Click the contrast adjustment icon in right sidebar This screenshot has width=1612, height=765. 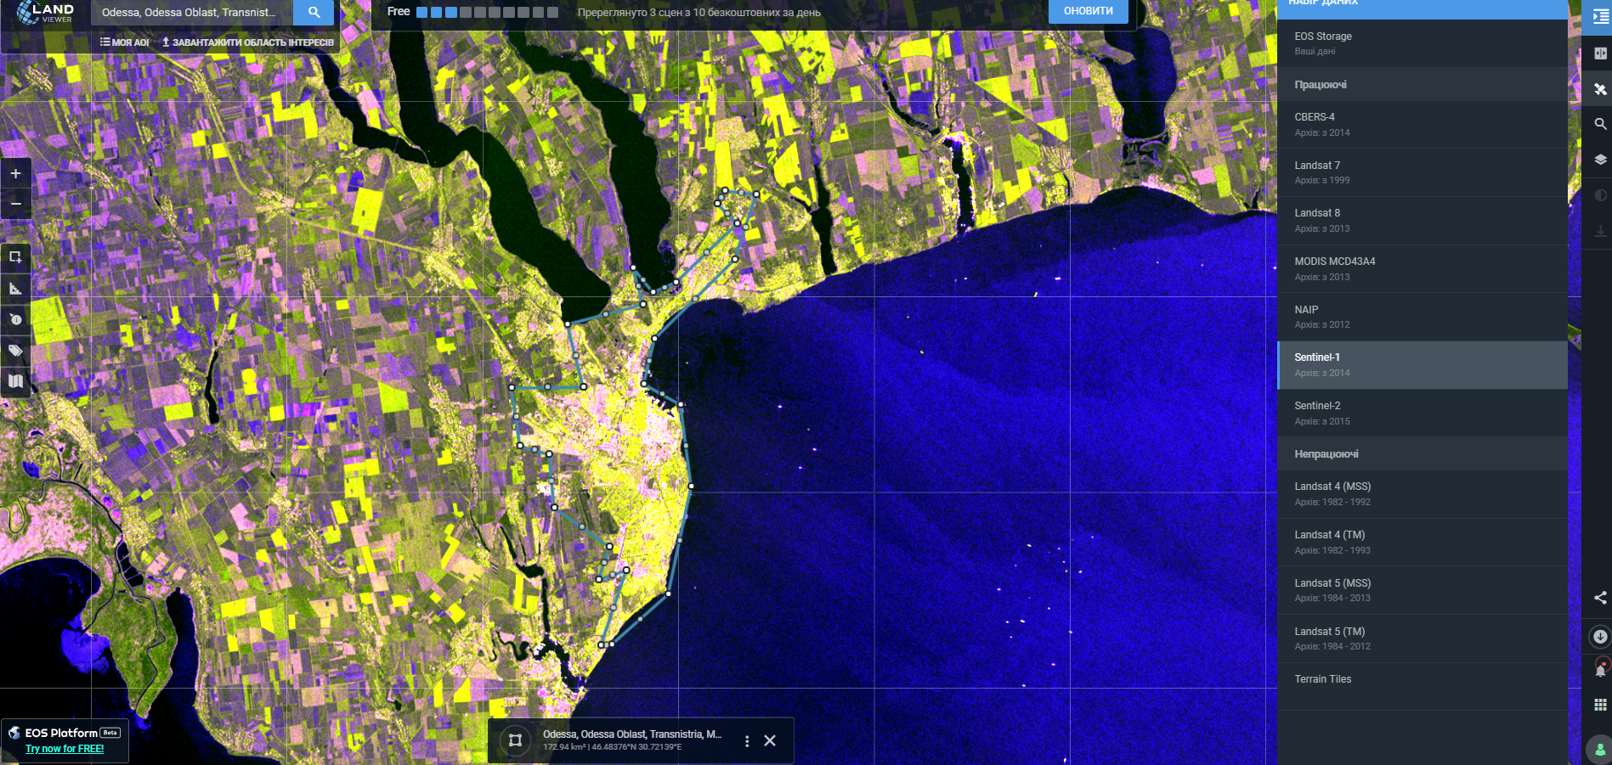(1600, 194)
